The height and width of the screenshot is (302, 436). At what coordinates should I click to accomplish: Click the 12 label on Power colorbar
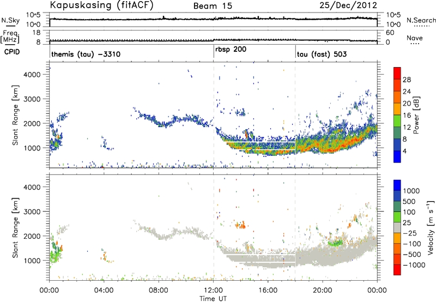[407, 128]
